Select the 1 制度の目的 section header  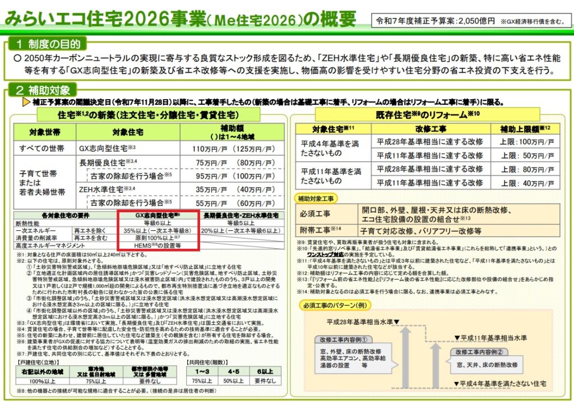(48, 44)
